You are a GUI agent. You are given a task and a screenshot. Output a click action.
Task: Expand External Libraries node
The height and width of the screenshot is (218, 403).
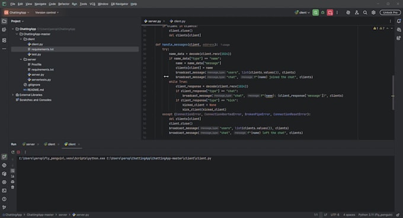[x=13, y=95]
